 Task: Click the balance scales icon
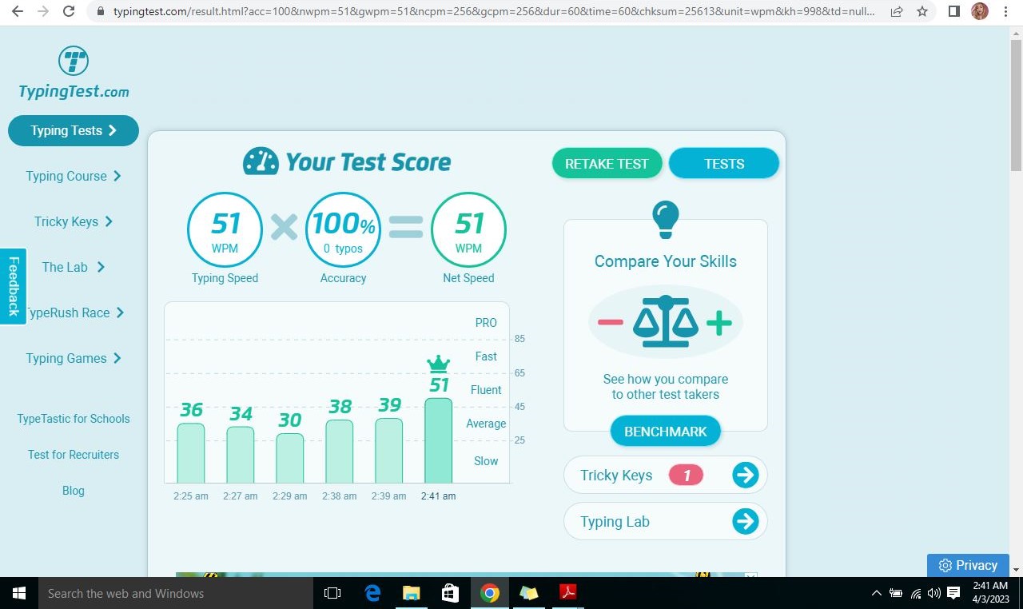click(666, 321)
